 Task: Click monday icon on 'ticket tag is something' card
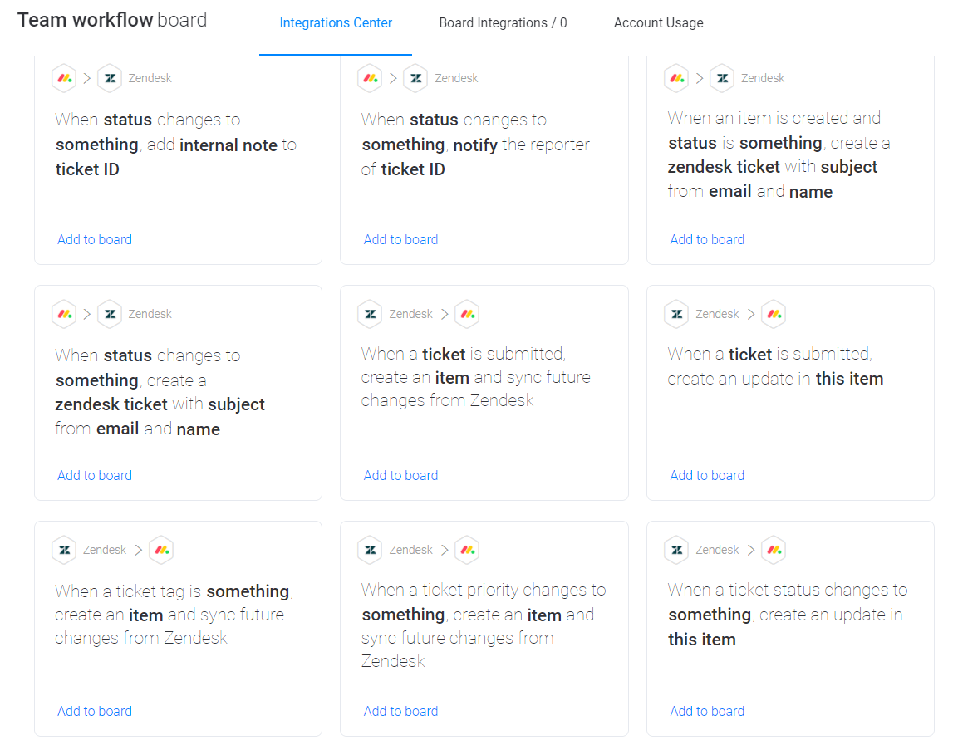pyautogui.click(x=161, y=550)
